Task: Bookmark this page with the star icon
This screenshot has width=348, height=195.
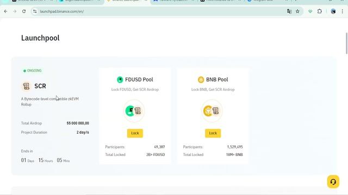Action: (297, 11)
